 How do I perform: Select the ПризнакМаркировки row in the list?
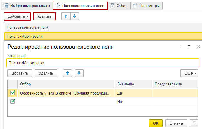point(103,36)
